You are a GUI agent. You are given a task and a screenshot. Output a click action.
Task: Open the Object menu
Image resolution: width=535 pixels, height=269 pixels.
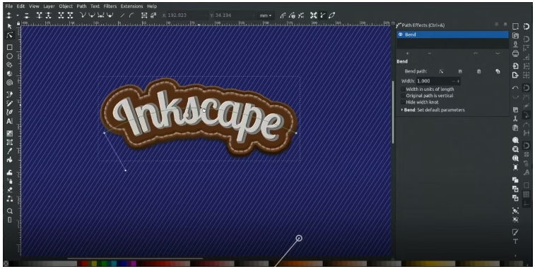pyautogui.click(x=66, y=6)
